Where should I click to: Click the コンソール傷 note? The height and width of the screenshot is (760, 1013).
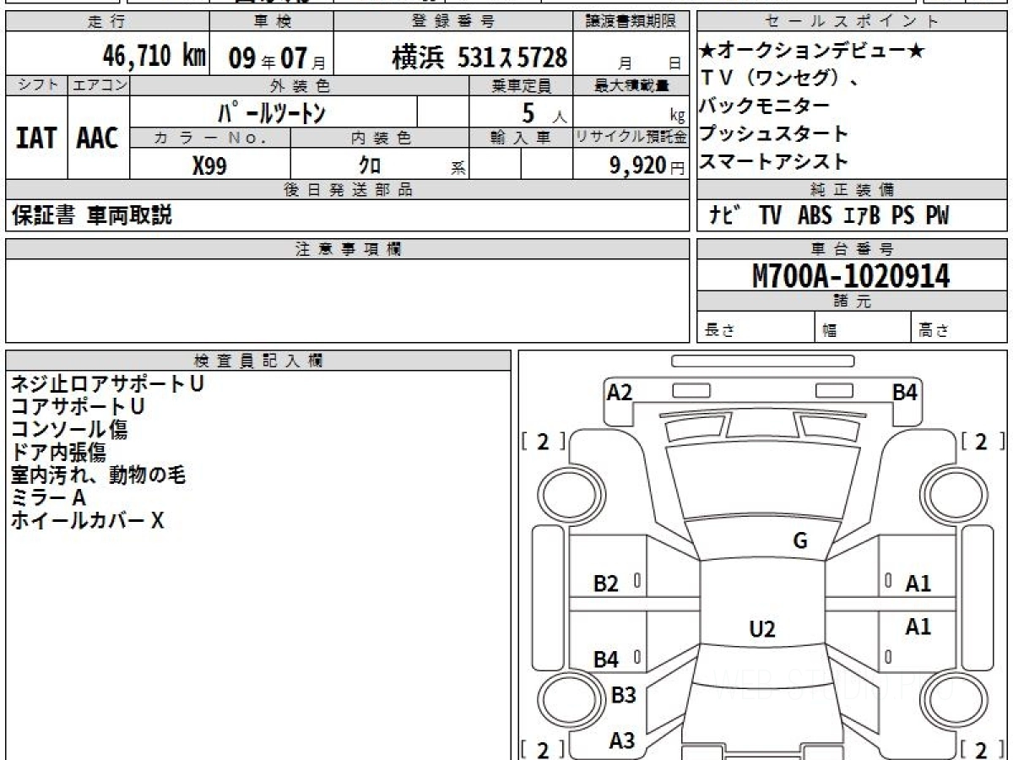(69, 429)
